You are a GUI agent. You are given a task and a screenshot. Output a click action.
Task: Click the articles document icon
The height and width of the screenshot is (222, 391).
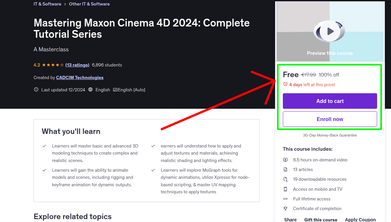pos(285,169)
